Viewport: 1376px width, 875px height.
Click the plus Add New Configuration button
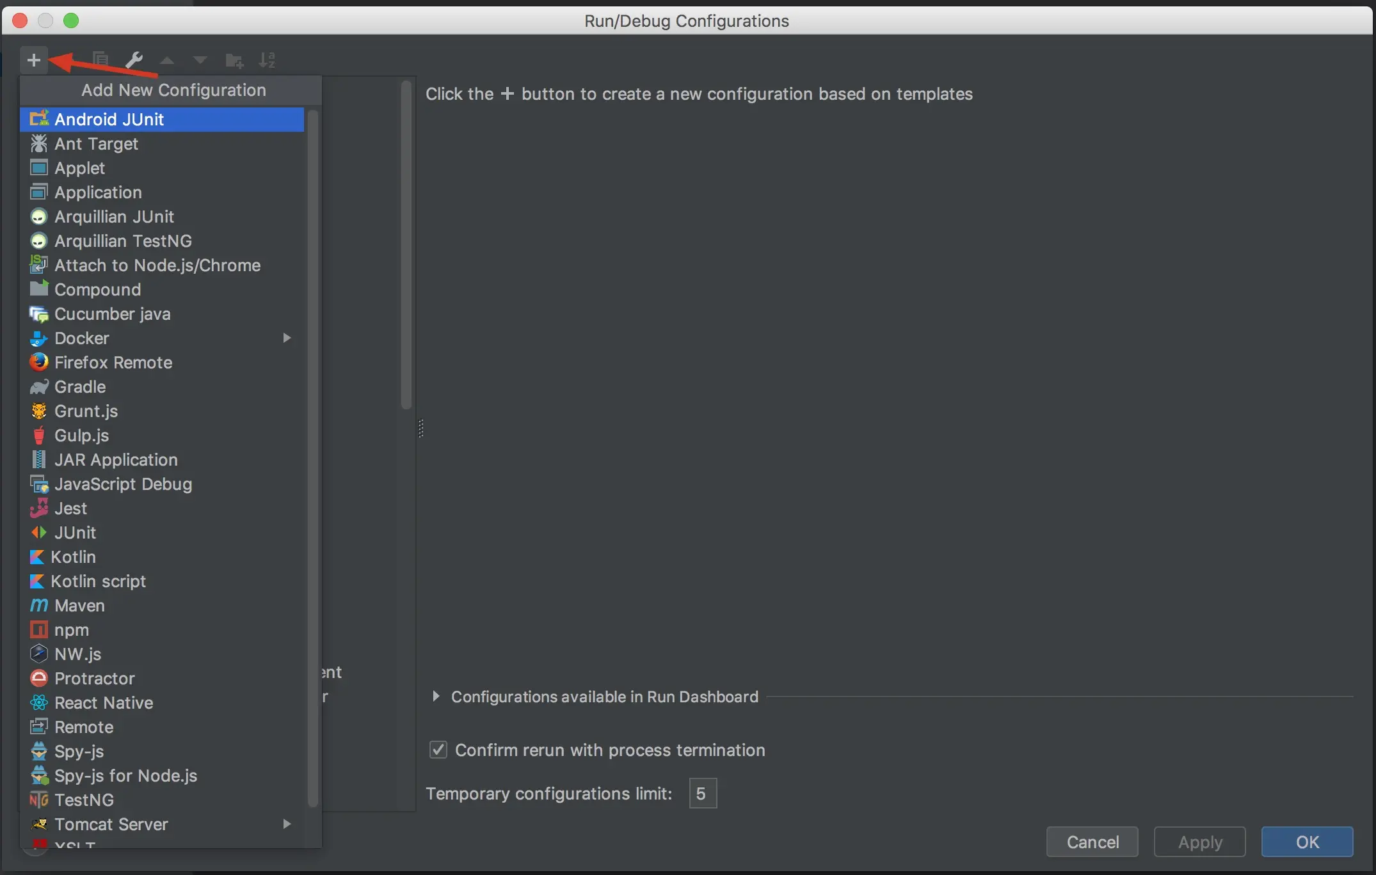point(34,60)
